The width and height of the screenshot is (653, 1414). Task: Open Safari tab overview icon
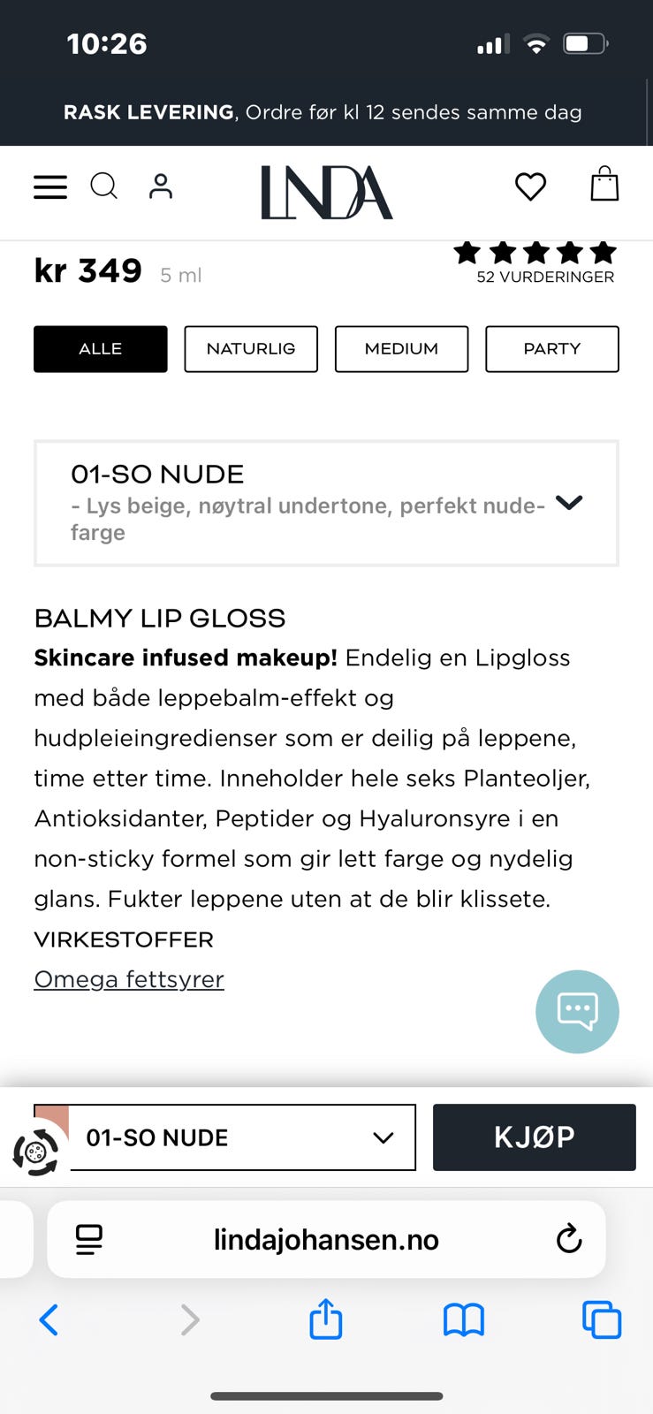pos(602,1320)
